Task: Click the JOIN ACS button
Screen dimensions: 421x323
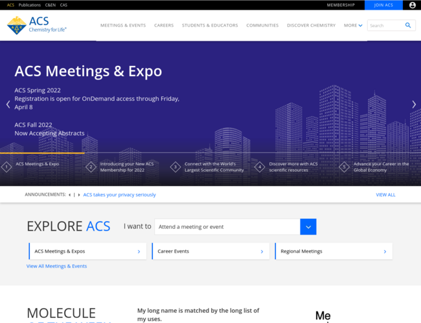Action: (383, 5)
